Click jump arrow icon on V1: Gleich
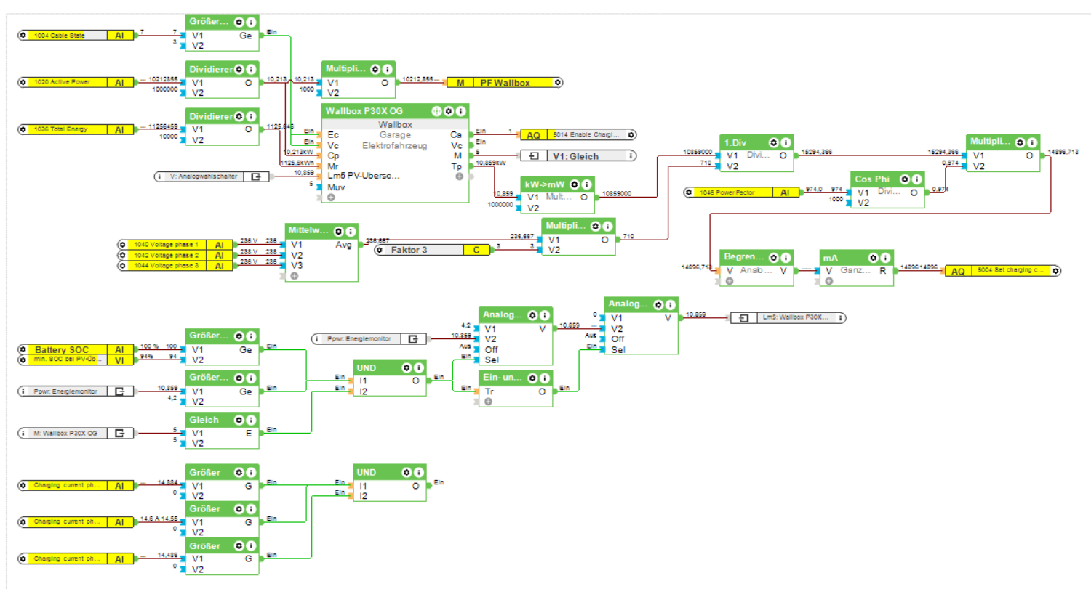Image resolution: width=1091 pixels, height=589 pixels. pyautogui.click(x=533, y=155)
